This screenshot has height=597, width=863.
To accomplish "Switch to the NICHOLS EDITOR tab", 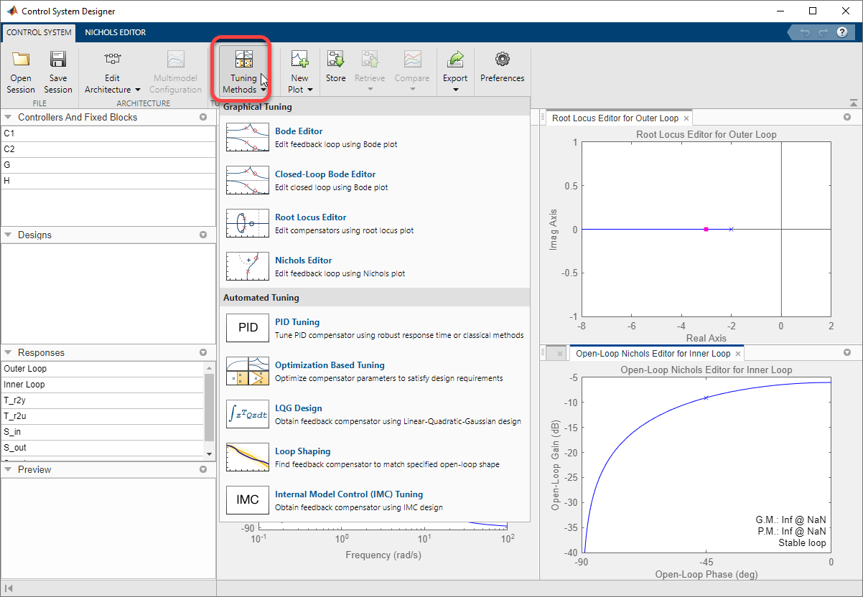I will tap(115, 32).
